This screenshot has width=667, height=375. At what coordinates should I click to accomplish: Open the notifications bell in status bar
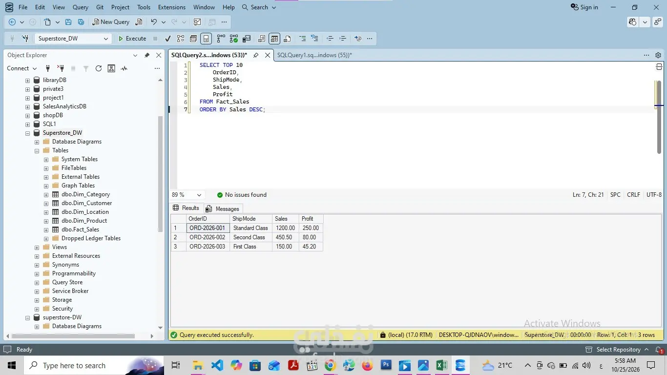(x=659, y=350)
